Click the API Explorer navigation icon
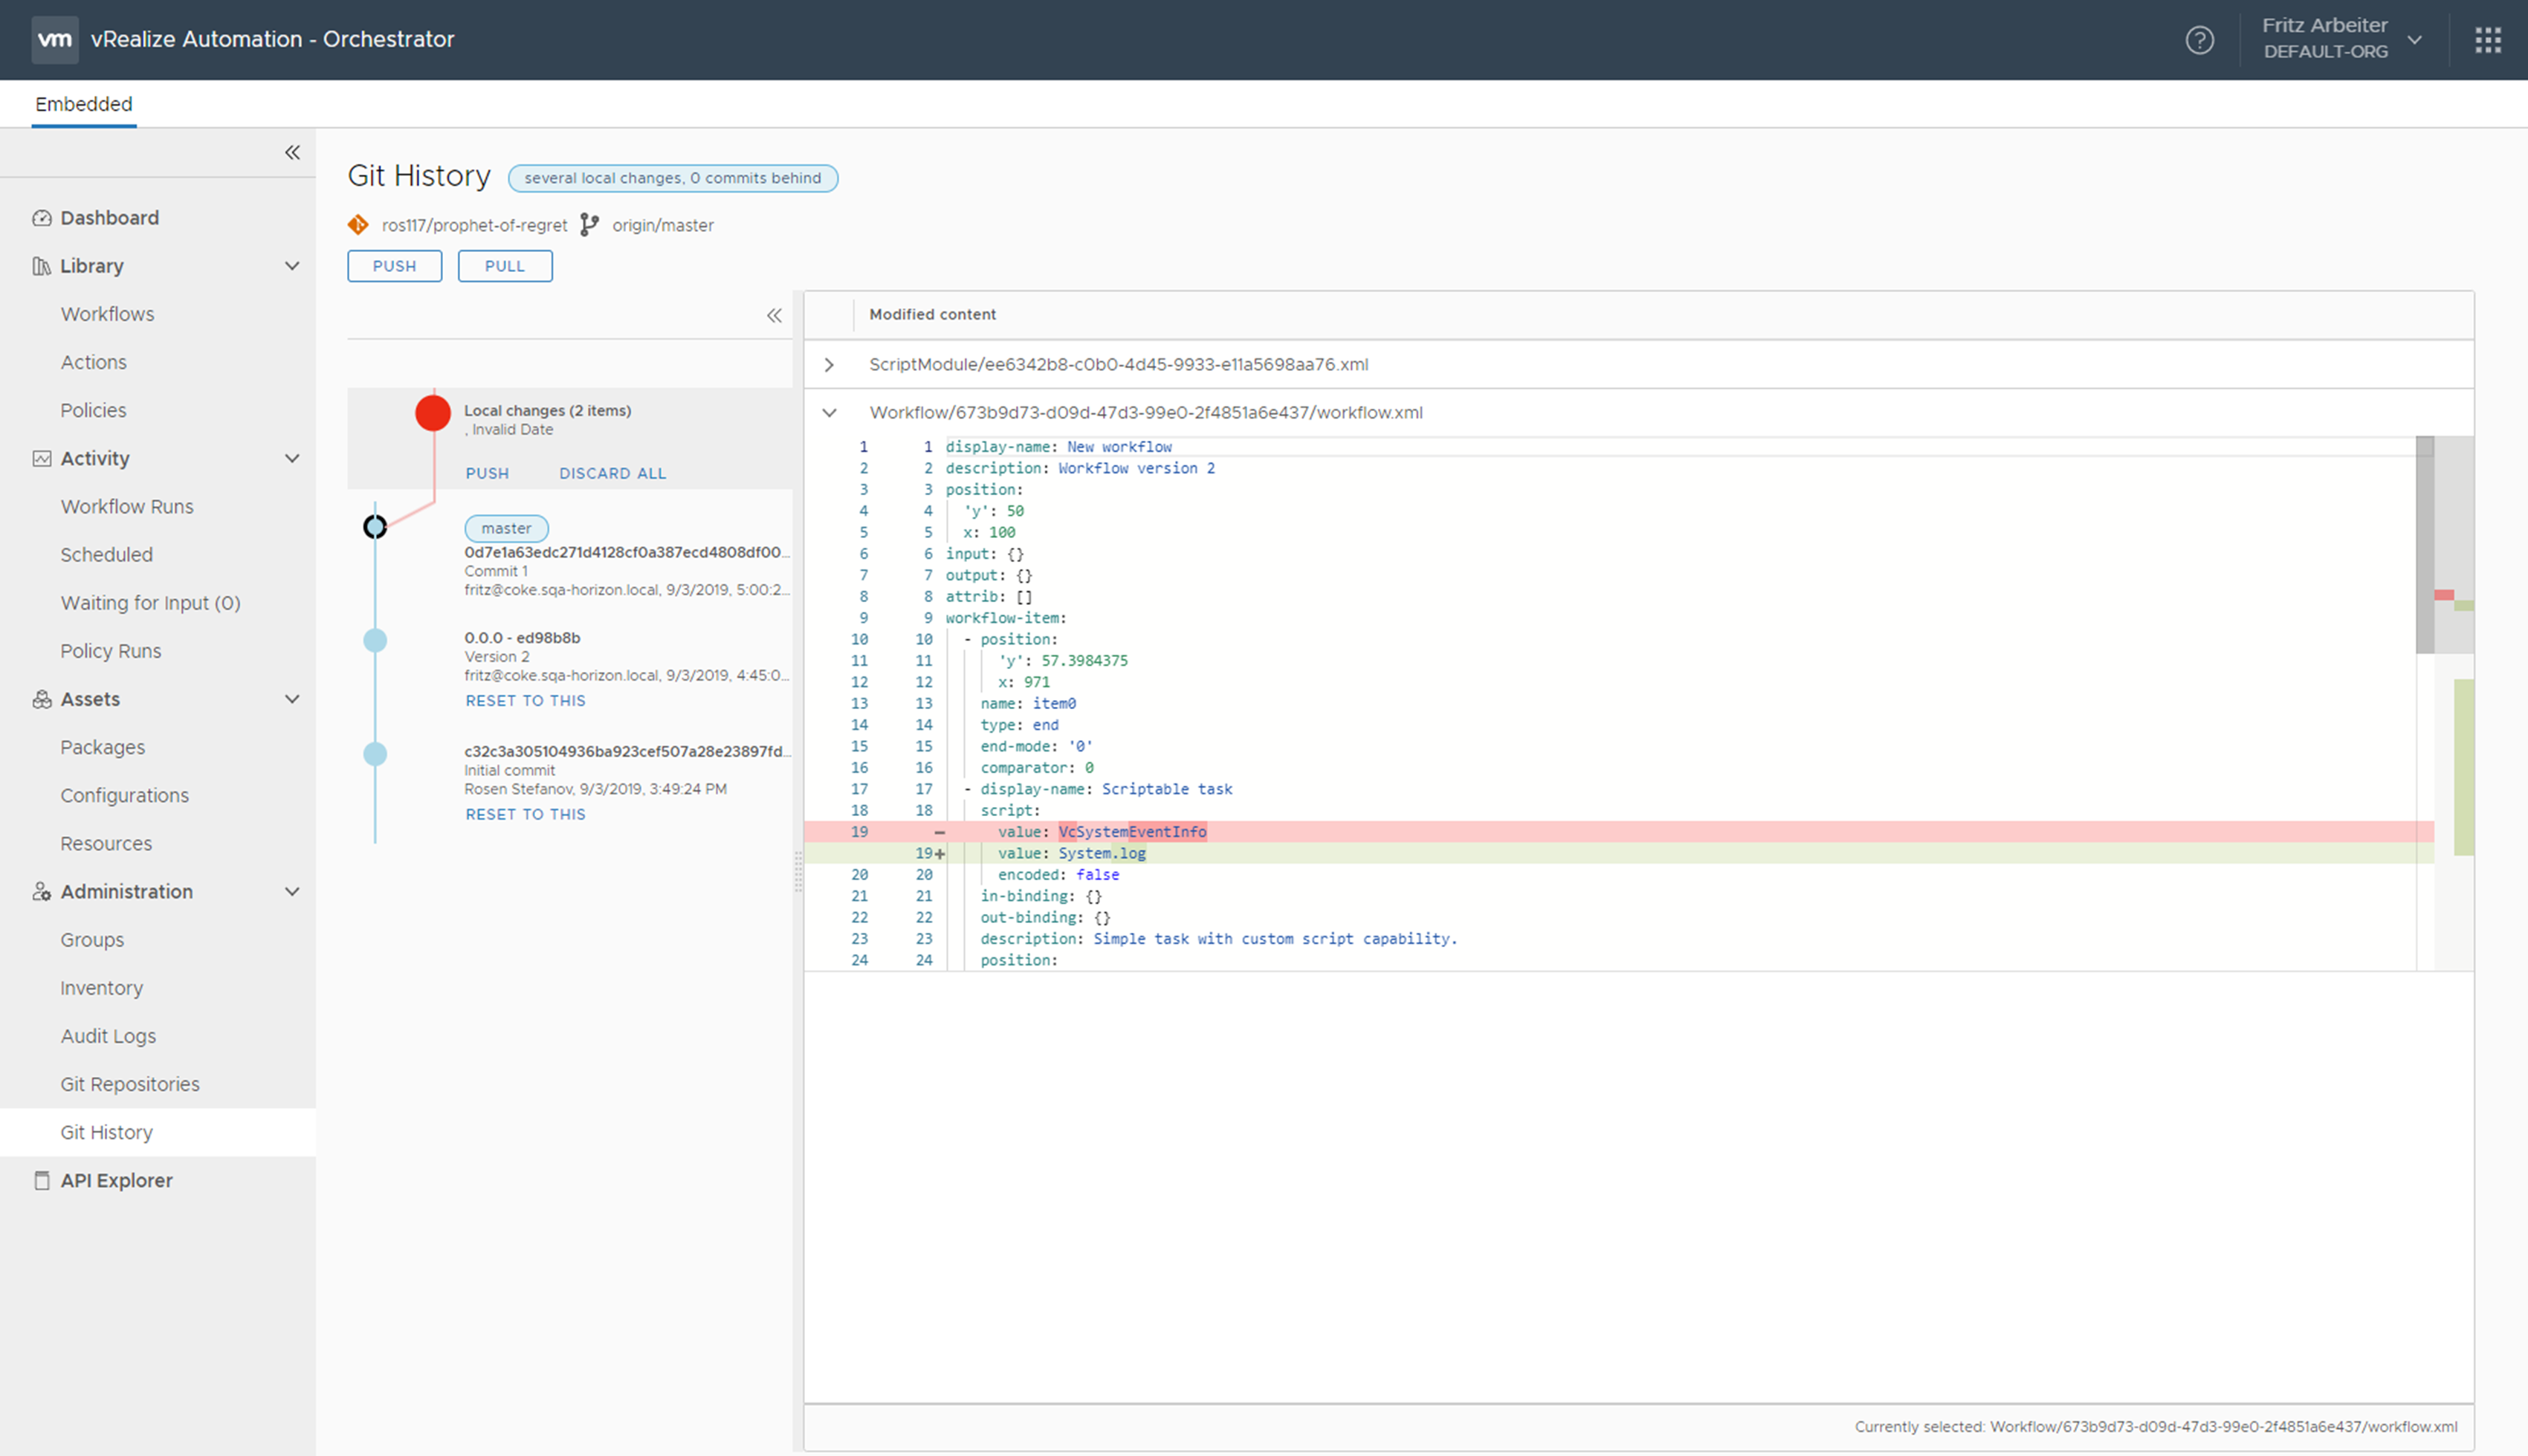2528x1456 pixels. [x=38, y=1180]
